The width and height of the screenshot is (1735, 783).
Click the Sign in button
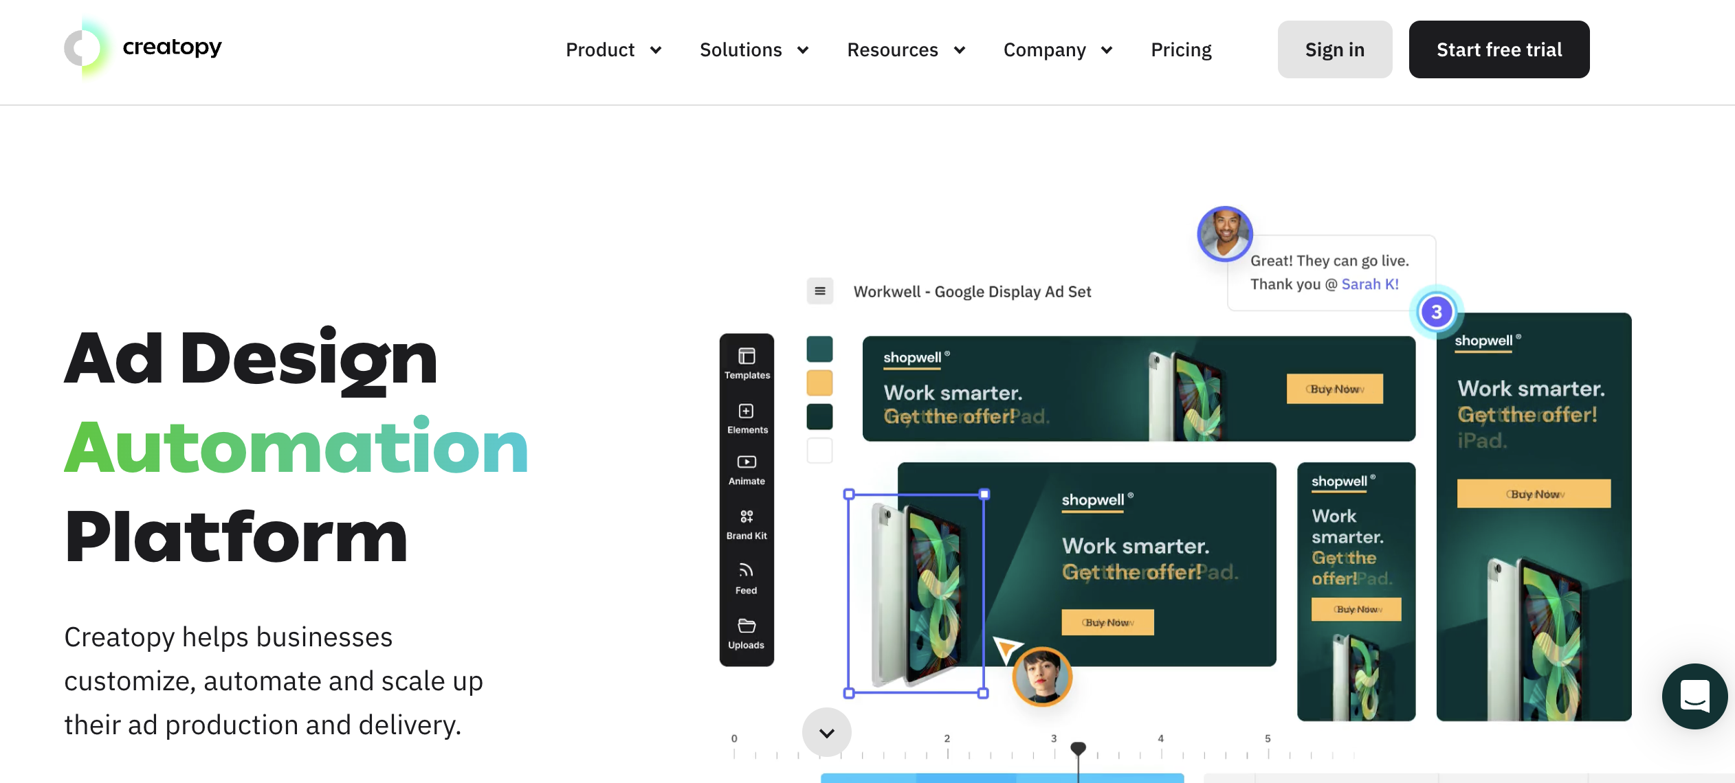[1334, 49]
